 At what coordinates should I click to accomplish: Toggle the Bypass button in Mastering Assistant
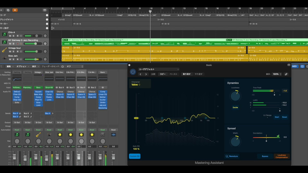(265, 156)
